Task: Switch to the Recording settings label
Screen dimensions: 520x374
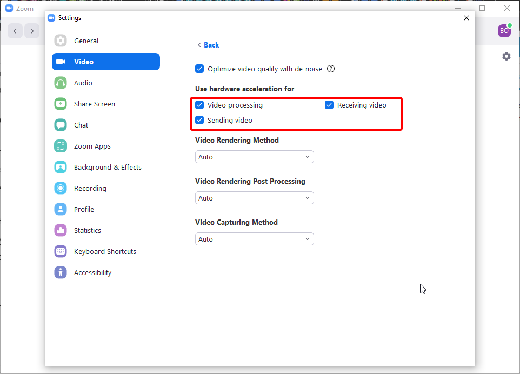Action: click(90, 188)
